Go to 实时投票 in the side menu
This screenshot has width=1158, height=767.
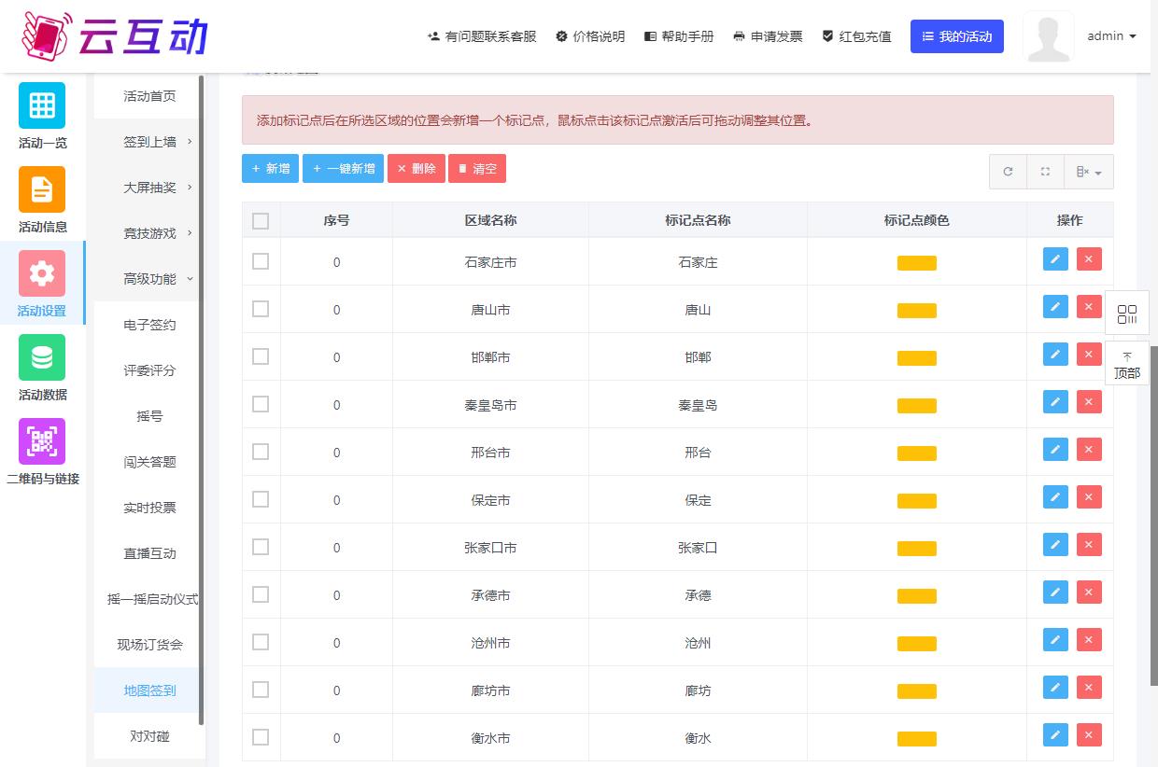point(149,508)
